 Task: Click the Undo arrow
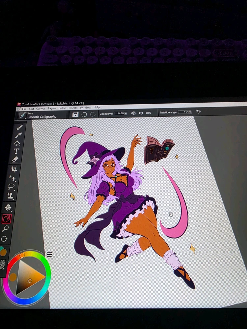click(84, 114)
